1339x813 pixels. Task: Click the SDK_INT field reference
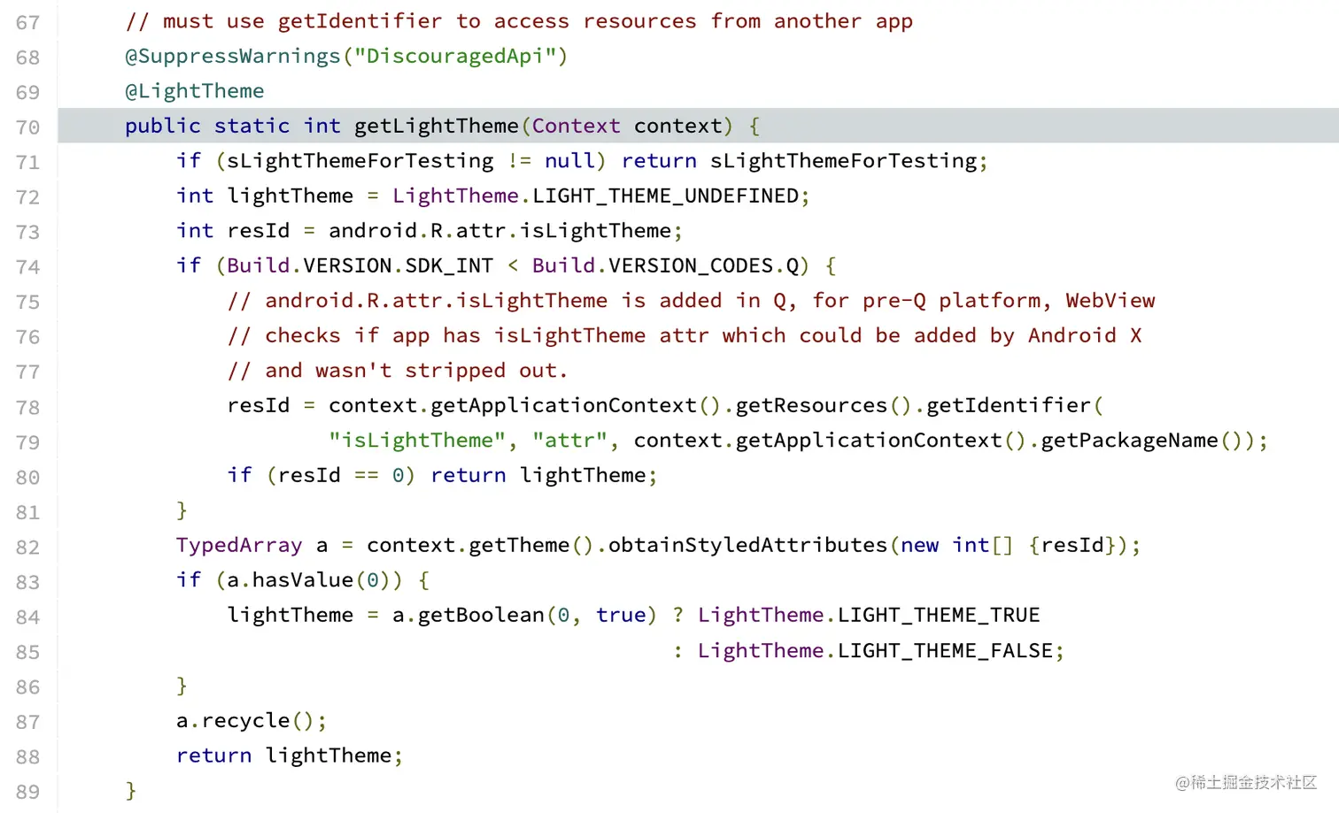pyautogui.click(x=449, y=265)
